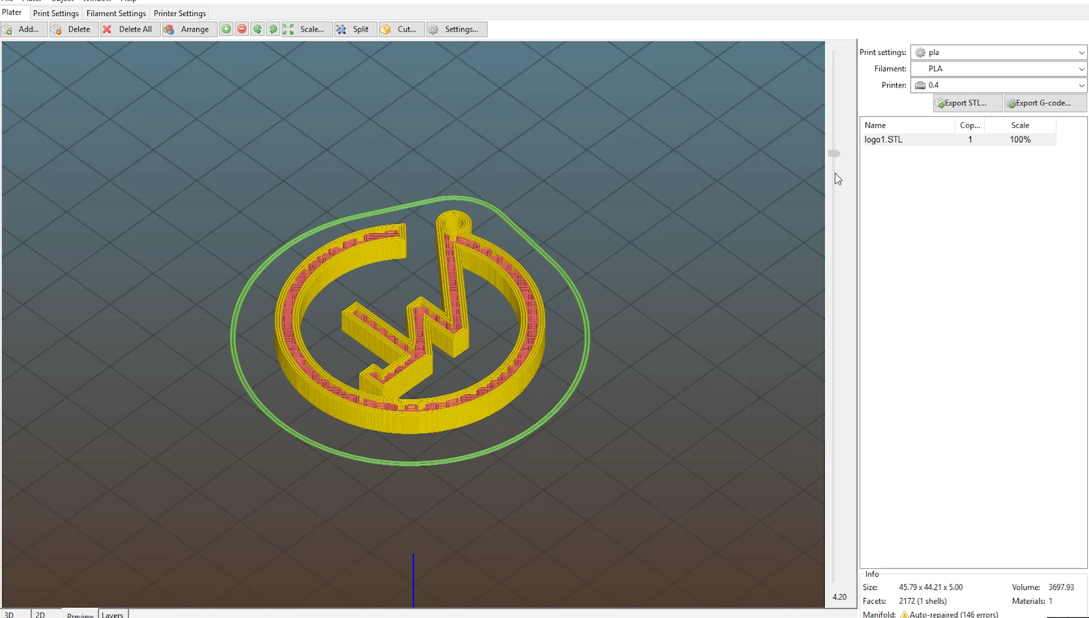
Task: Click the Volume value 3697.93
Action: (x=1061, y=587)
